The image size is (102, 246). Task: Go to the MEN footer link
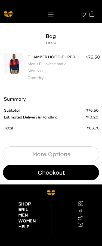23,215
